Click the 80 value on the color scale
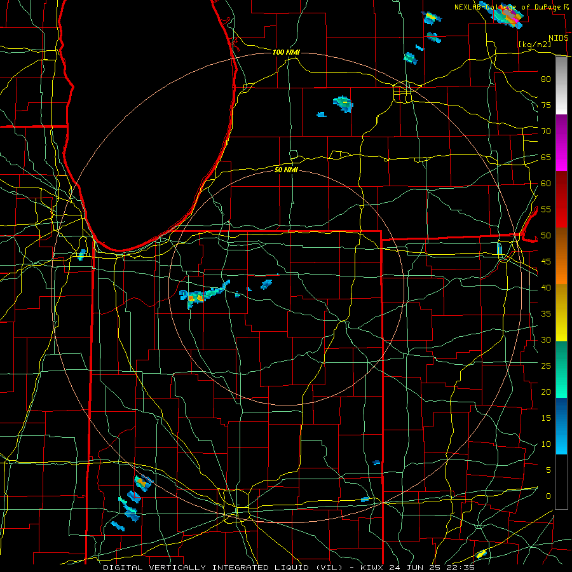The image size is (572, 572). (x=546, y=79)
